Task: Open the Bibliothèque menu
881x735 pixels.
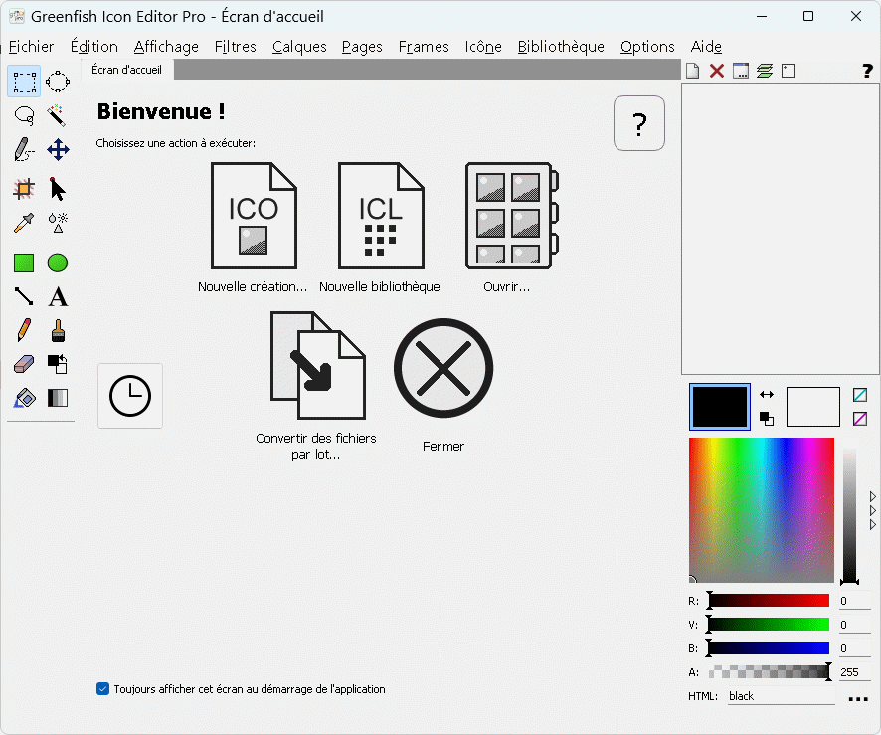Action: pyautogui.click(x=561, y=46)
